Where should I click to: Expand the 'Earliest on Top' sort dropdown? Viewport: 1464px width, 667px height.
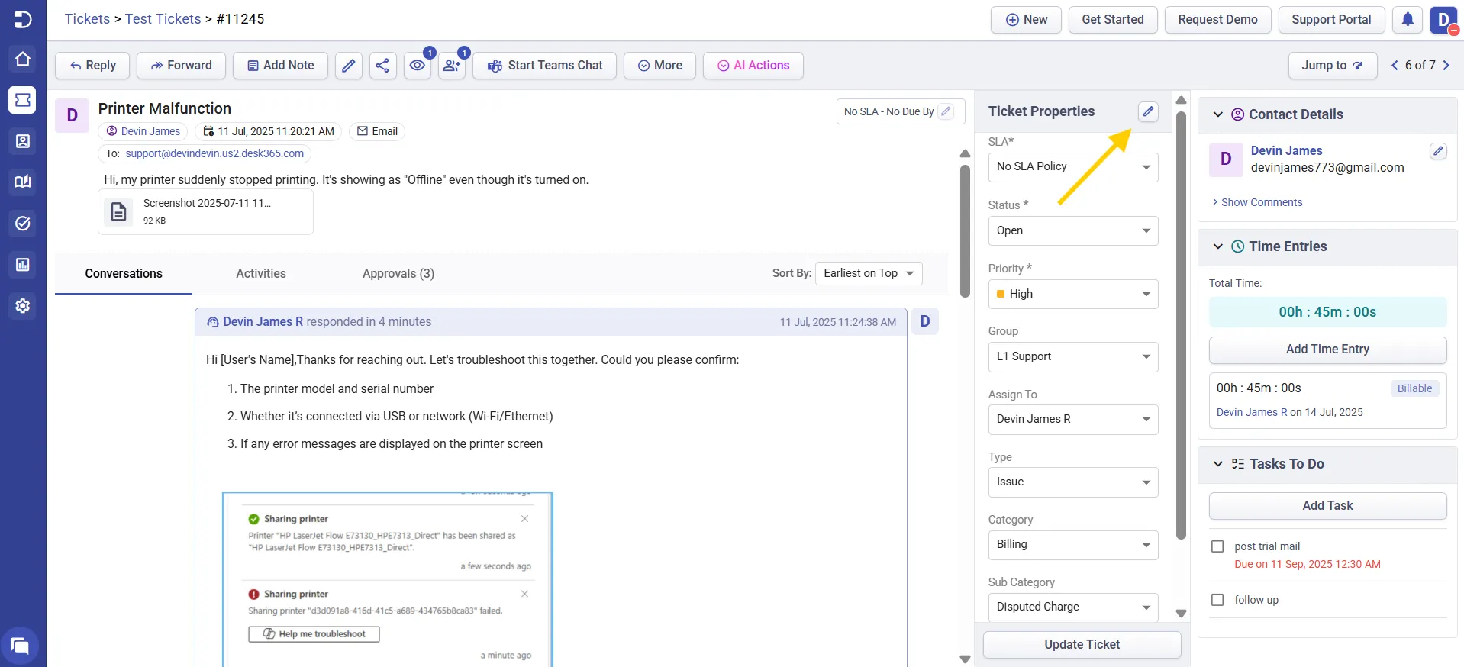[x=869, y=273]
